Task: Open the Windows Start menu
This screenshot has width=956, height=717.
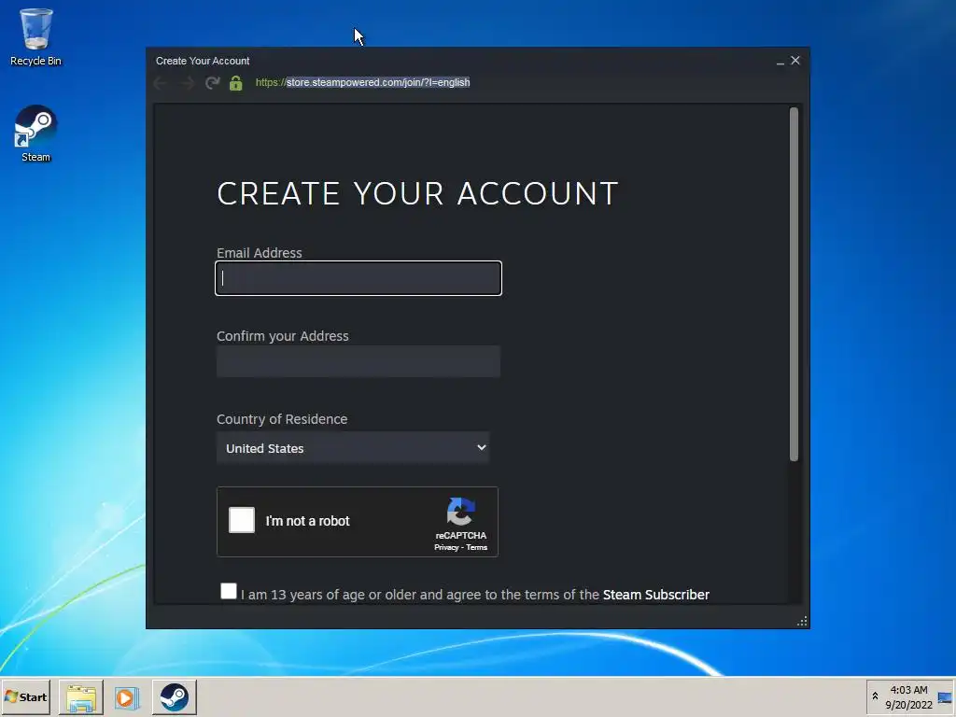Action: pyautogui.click(x=25, y=697)
